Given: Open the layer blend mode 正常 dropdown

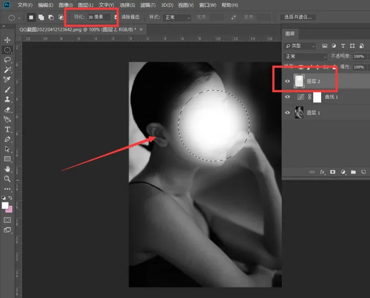Looking at the screenshot, I should click(x=305, y=56).
